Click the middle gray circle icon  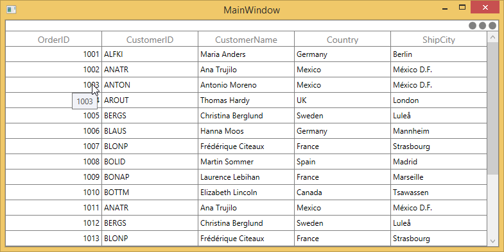coord(482,26)
